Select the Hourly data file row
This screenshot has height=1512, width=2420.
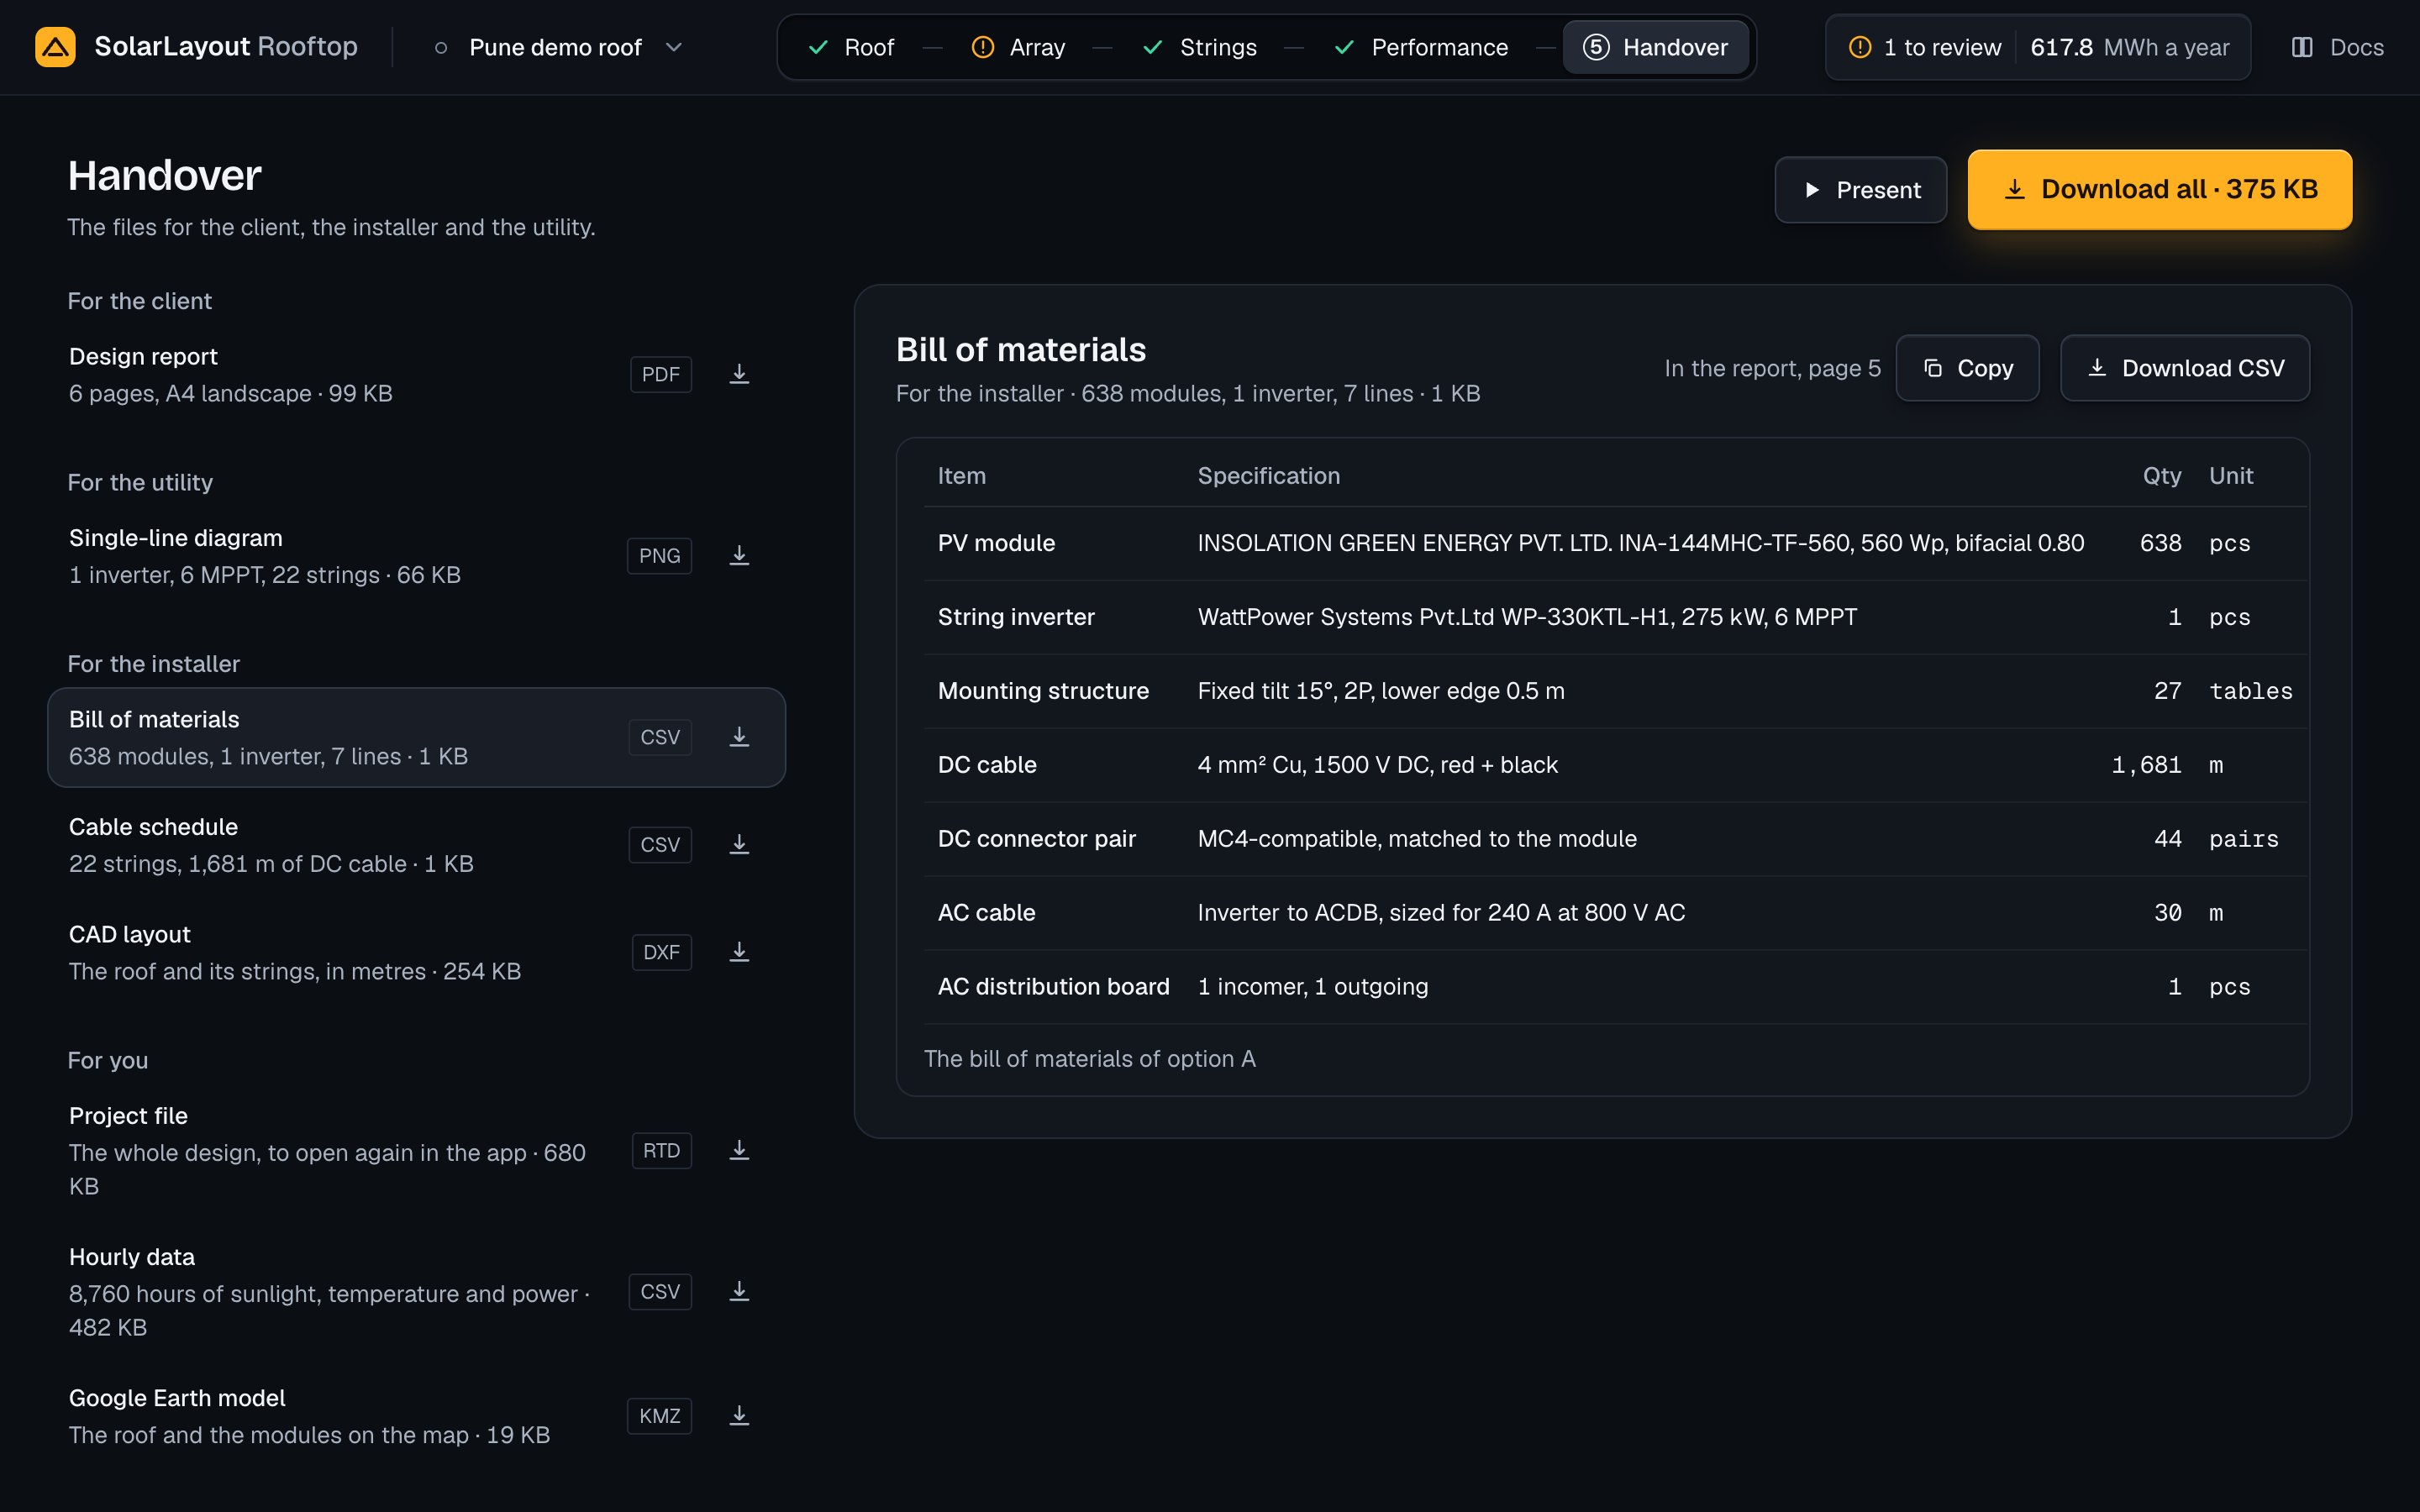416,1292
